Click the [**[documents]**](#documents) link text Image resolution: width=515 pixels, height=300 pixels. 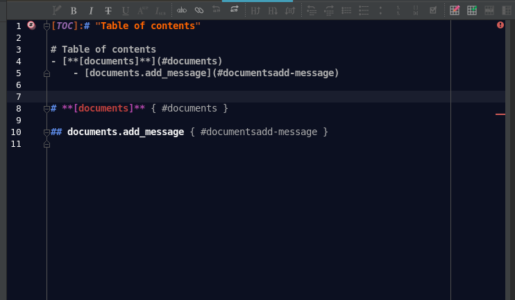[142, 61]
